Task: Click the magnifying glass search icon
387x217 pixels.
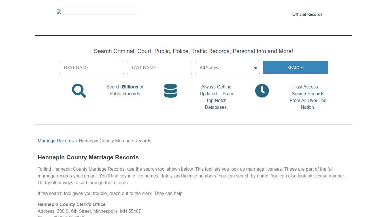Action: click(79, 91)
